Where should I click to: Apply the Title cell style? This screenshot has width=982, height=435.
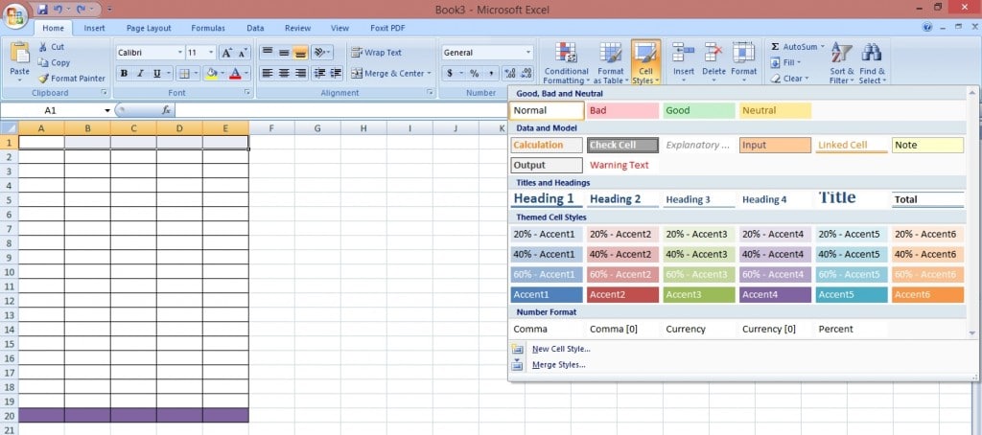(852, 199)
